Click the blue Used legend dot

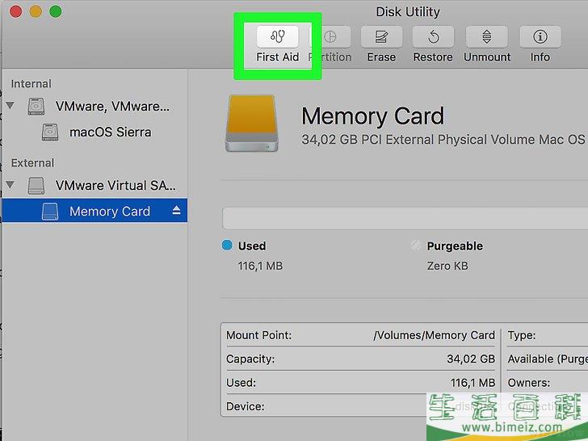227,245
